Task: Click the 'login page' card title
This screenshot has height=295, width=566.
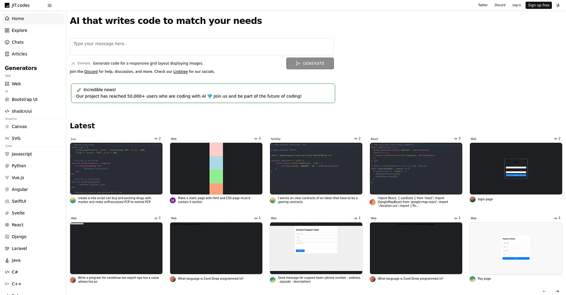Action: pyautogui.click(x=485, y=199)
